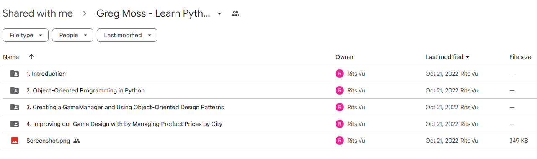Expand the Greg Moss folder title dropdown arrow

[x=219, y=13]
